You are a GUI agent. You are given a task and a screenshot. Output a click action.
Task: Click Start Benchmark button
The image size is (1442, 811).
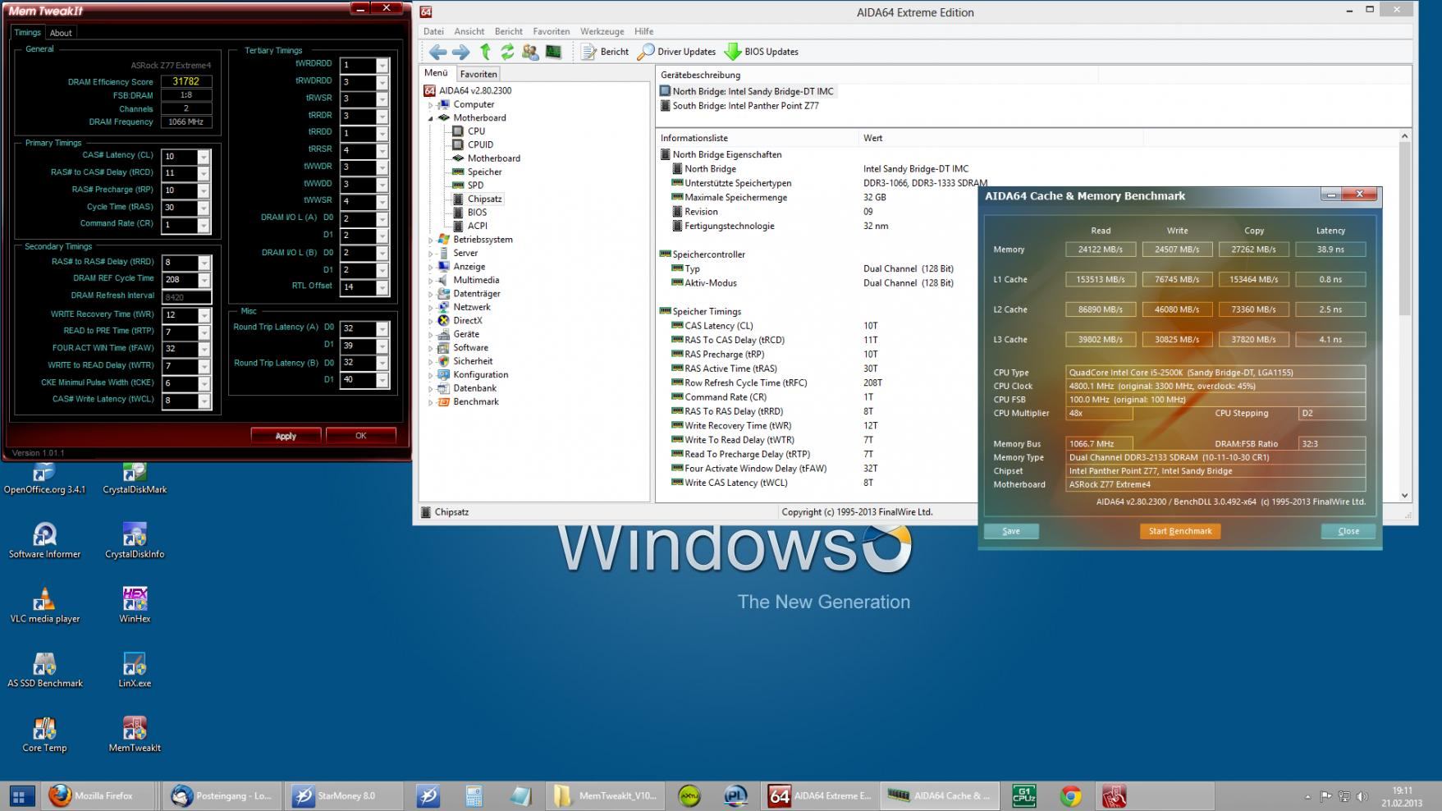(x=1179, y=531)
